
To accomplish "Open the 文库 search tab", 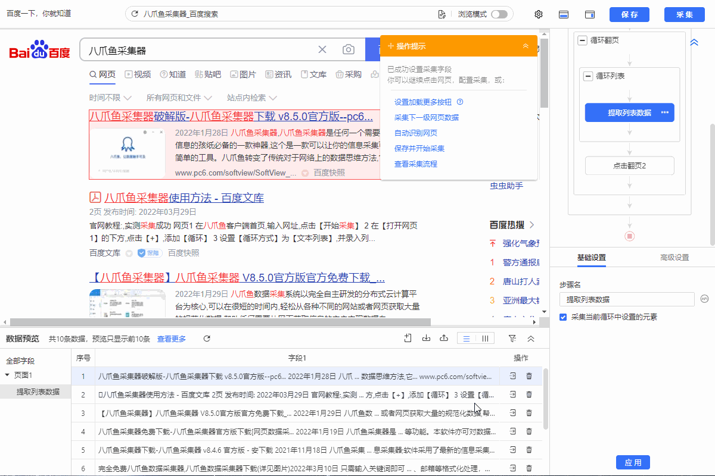I will (313, 74).
